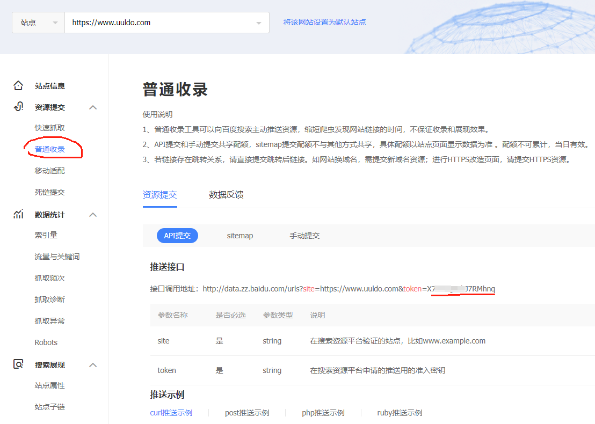Click the 数据统计 section label
The width and height of the screenshot is (595, 424).
50,215
